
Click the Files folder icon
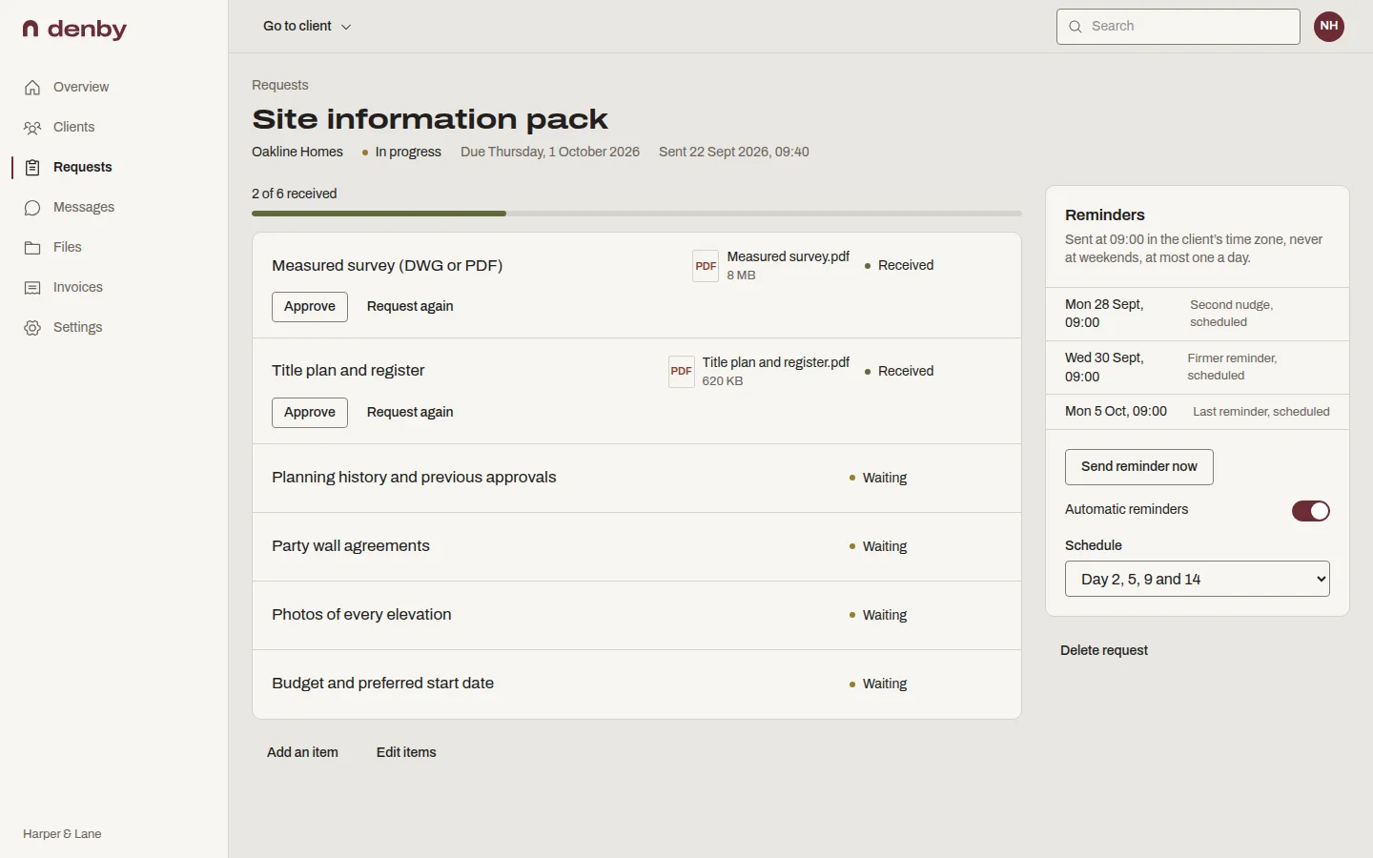coord(32,248)
